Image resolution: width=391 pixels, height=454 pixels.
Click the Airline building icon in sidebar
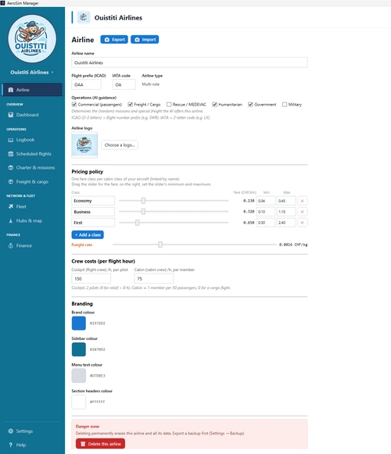click(11, 90)
